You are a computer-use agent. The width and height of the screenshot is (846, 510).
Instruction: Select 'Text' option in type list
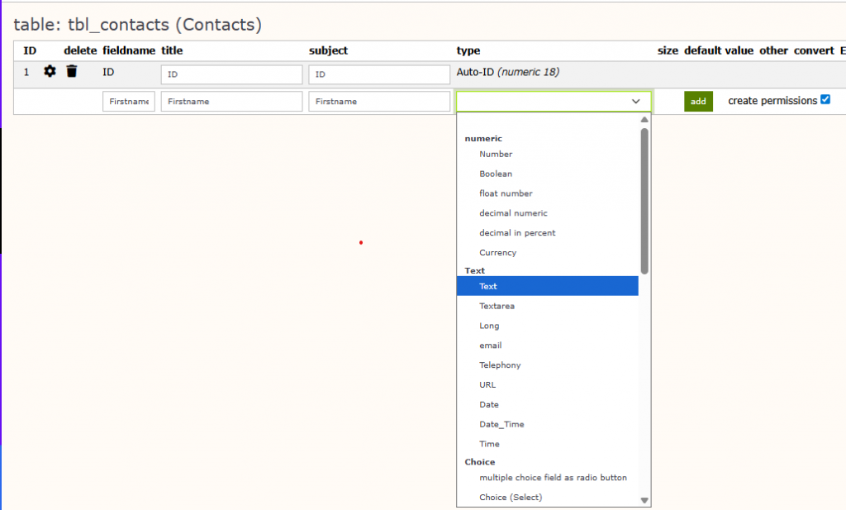488,286
